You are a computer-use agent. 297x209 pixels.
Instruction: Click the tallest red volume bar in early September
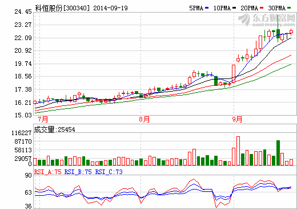click(x=238, y=151)
